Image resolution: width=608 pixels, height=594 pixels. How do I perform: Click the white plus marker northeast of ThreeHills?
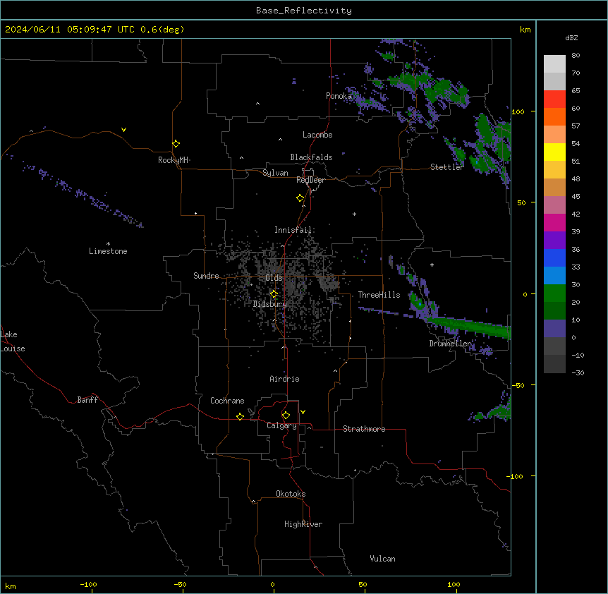pos(432,265)
